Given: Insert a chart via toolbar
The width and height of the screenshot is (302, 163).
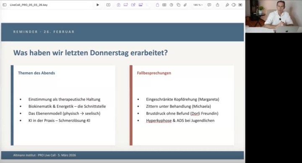Looking at the screenshot, I should click(x=172, y=5).
